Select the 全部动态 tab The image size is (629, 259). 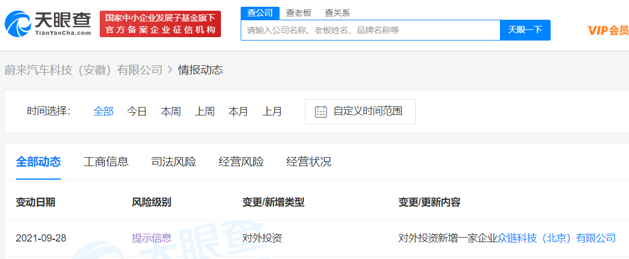point(38,162)
